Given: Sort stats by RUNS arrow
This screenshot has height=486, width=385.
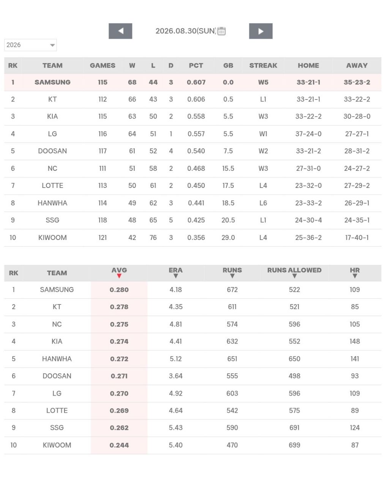Looking at the screenshot, I should click(232, 276).
